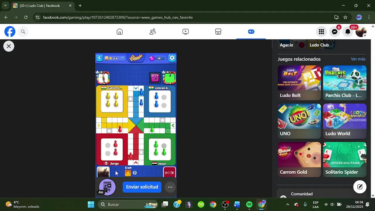Screen dimensions: 375x211
Task: Close the game overlay with X
Action: pyautogui.click(x=9, y=46)
